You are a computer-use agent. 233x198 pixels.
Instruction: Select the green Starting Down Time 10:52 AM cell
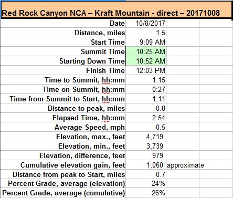coord(146,61)
